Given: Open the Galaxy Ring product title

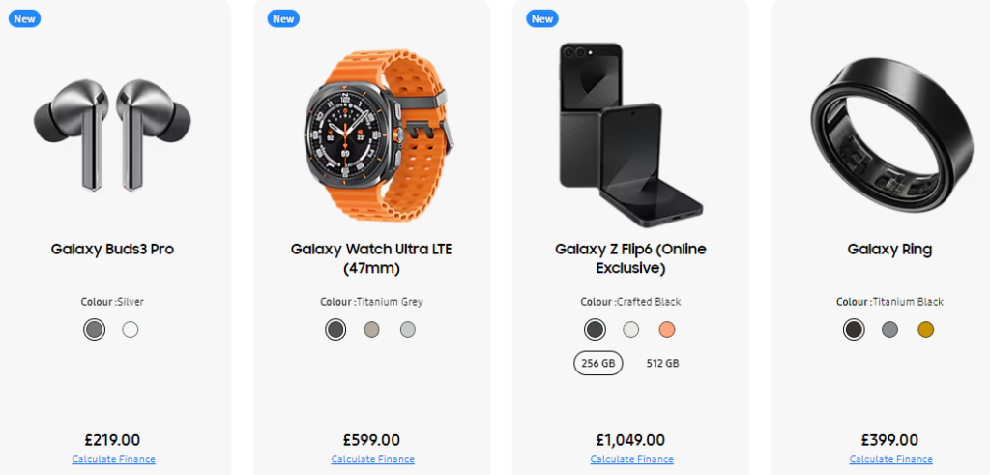Looking at the screenshot, I should pos(889,250).
